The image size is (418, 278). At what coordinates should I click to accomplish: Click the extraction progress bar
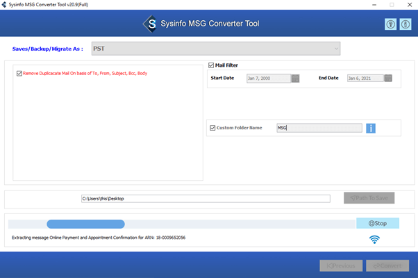tap(182, 224)
